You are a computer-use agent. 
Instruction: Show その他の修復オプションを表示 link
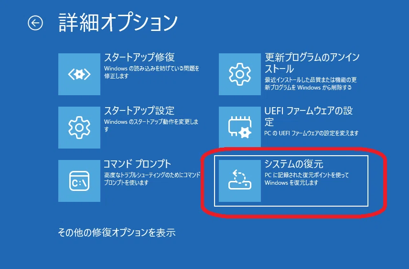[117, 232]
